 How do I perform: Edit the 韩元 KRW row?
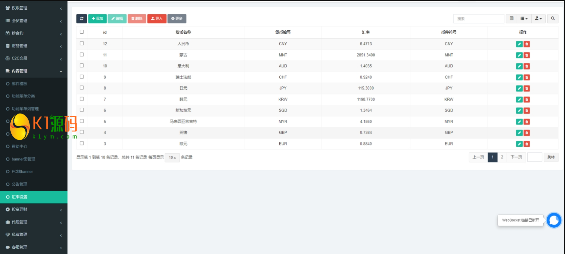[x=519, y=99]
